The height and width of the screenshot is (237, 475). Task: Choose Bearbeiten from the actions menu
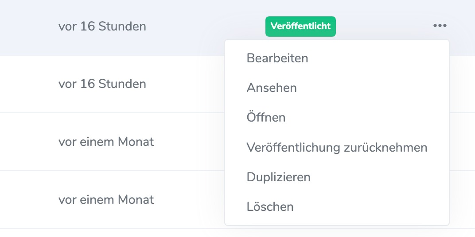(277, 58)
